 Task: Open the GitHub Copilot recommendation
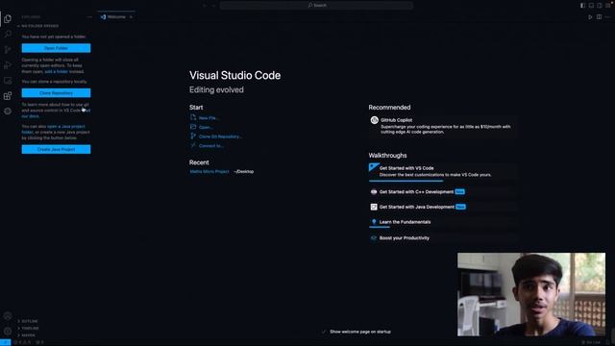pos(442,126)
